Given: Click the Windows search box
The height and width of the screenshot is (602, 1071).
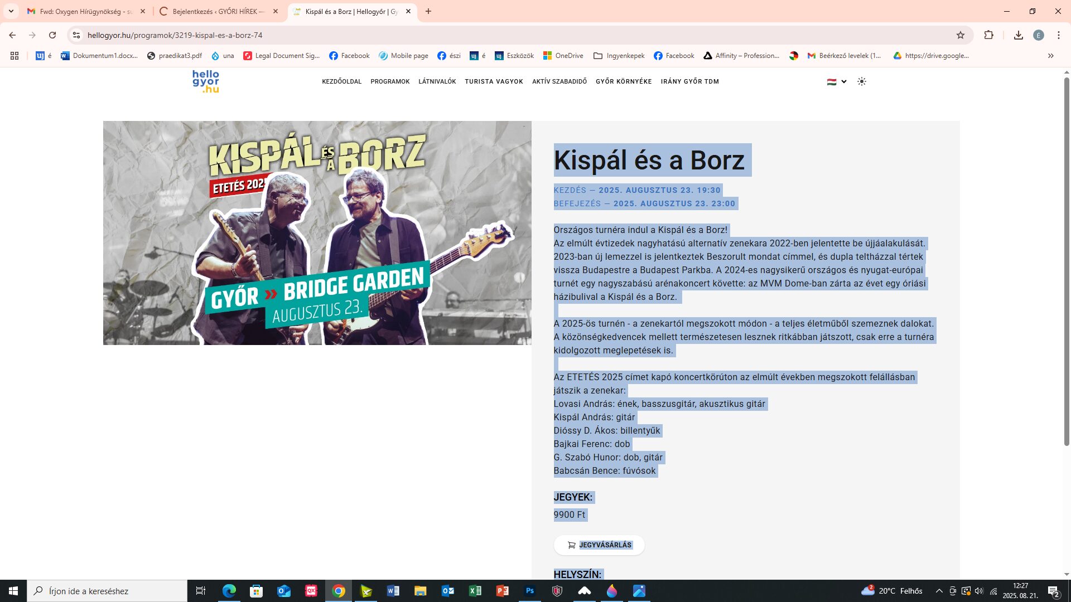Looking at the screenshot, I should click(x=107, y=591).
